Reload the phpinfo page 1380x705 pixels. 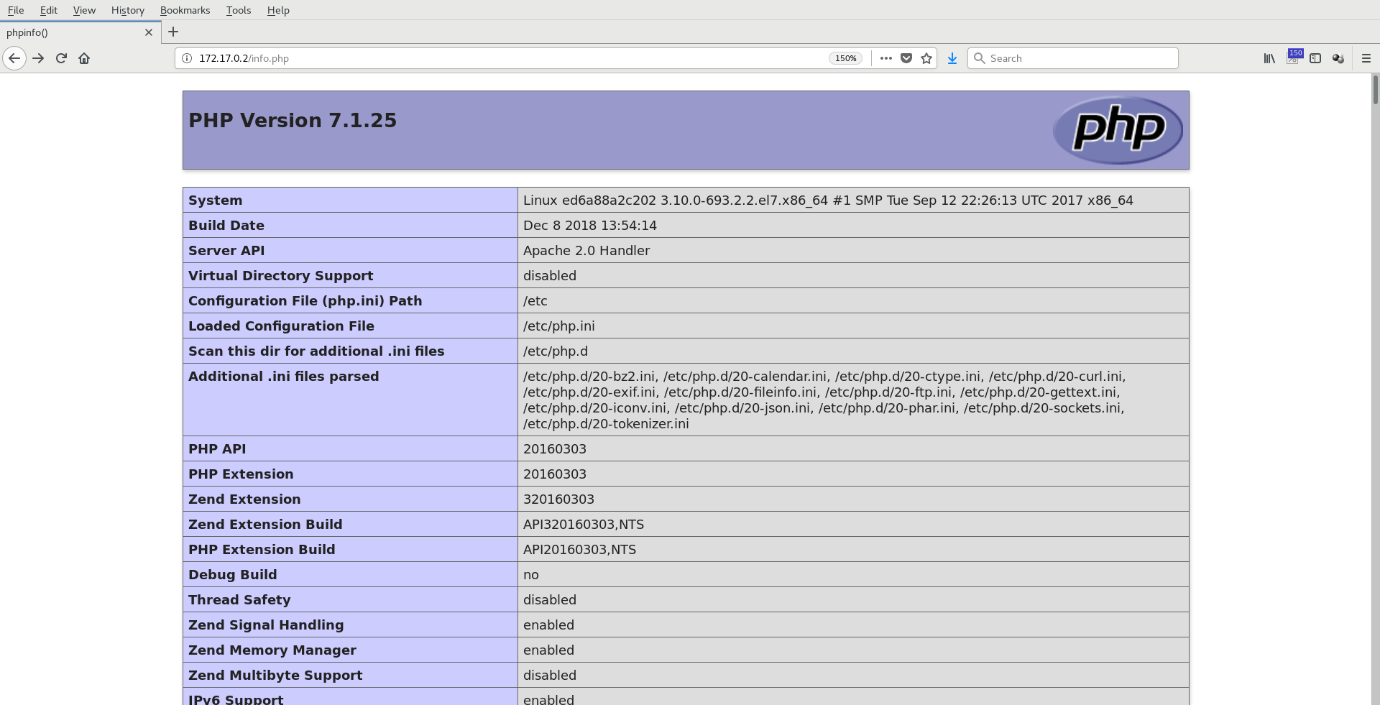click(61, 58)
